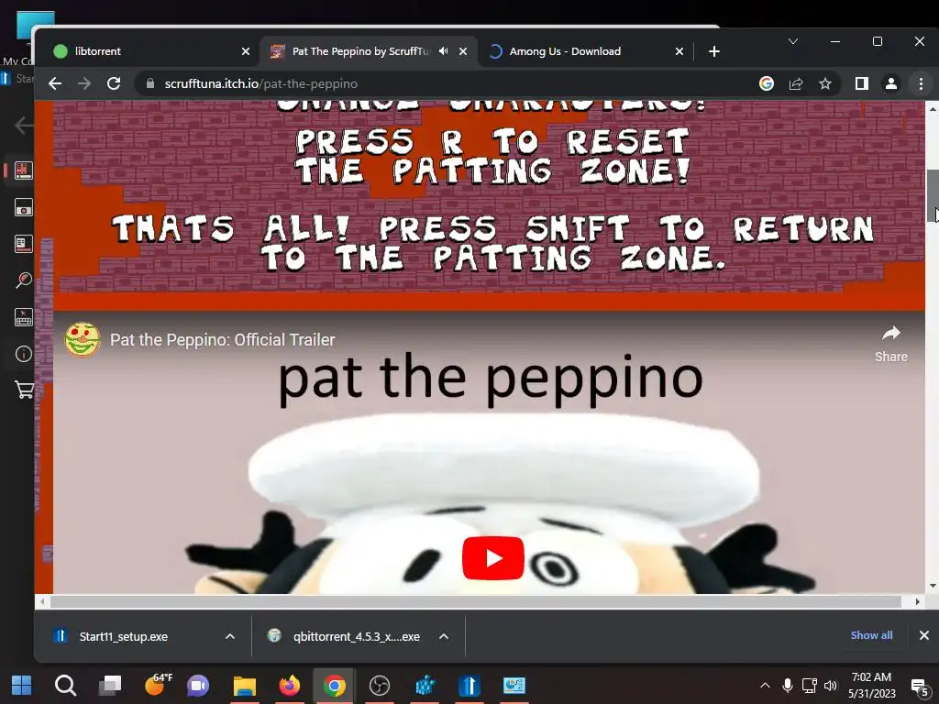Open the blue cubes app on taskbar
This screenshot has width=939, height=704.
(425, 686)
